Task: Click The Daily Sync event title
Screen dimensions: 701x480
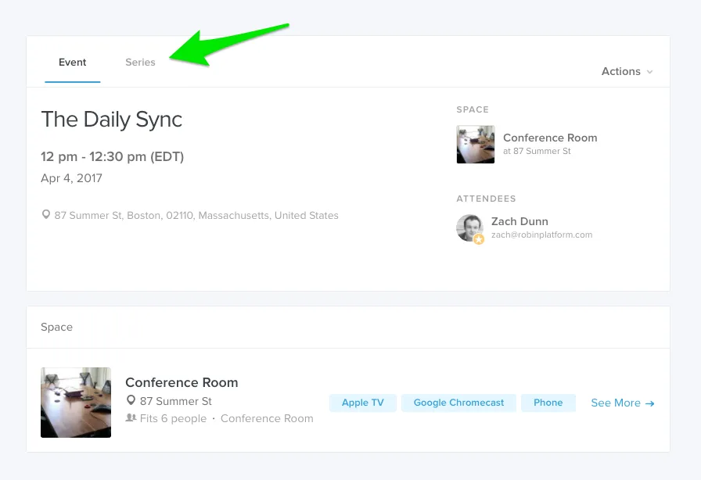Action: coord(112,120)
